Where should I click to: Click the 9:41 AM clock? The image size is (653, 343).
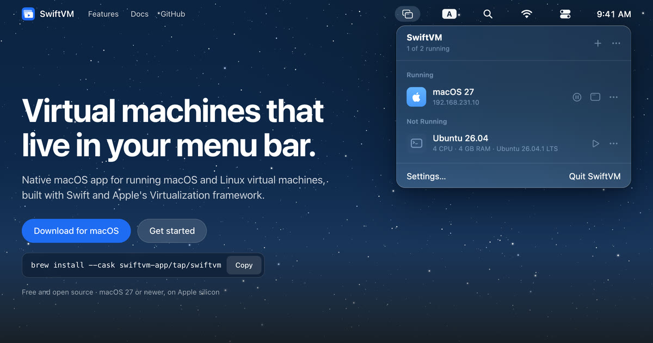coord(614,14)
